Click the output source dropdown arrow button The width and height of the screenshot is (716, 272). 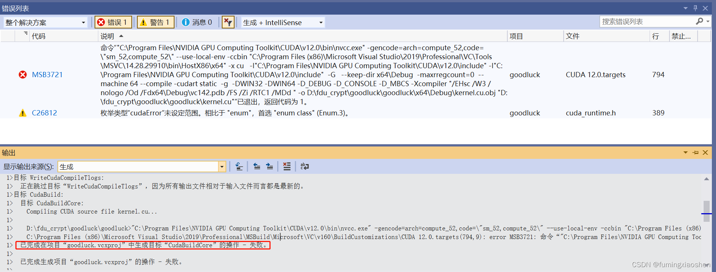point(222,166)
